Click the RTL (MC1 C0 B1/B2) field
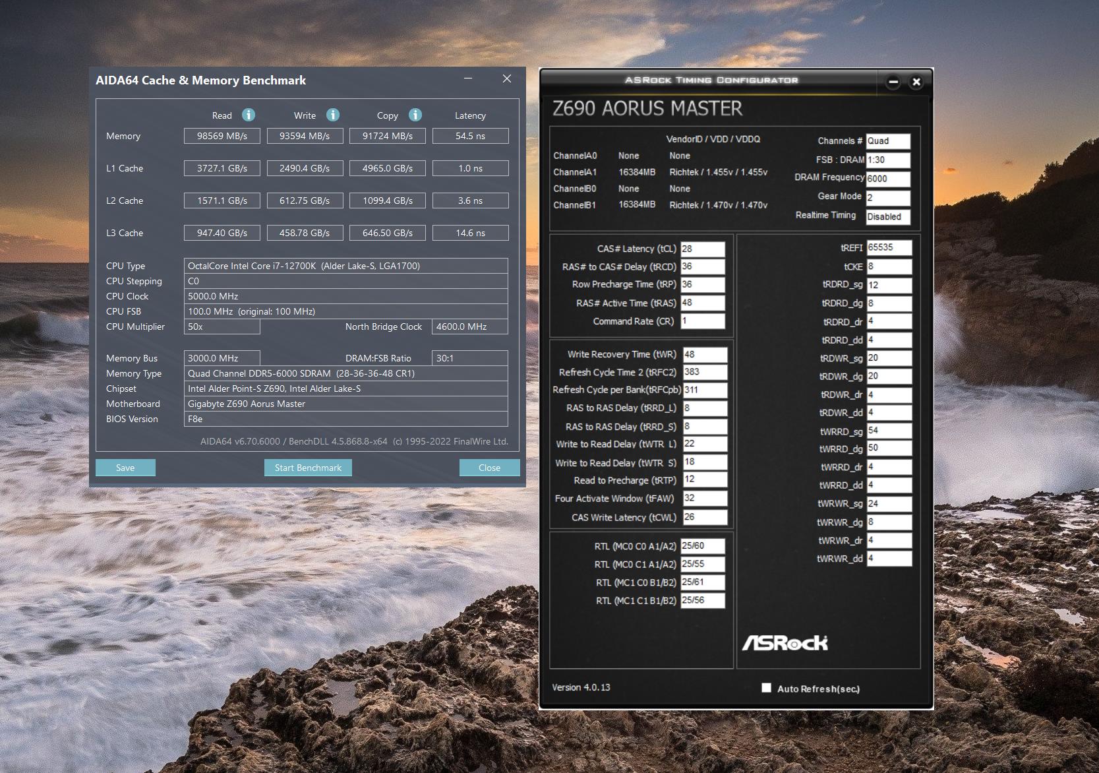Image resolution: width=1099 pixels, height=773 pixels. 703,582
